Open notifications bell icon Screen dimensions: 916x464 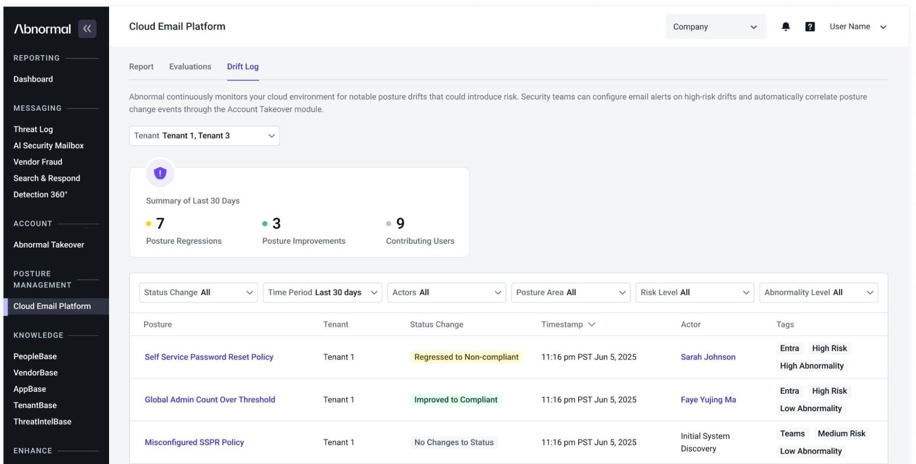point(786,27)
